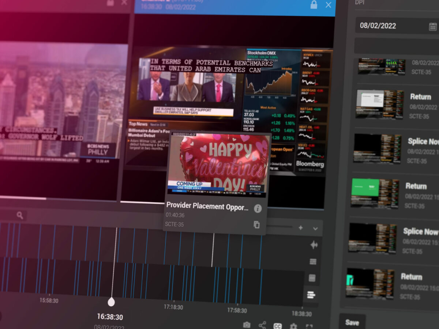
Task: Zoom in the timeline with plus icon
Action: [301, 228]
